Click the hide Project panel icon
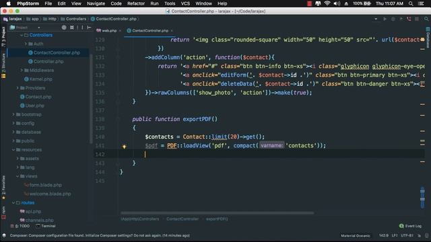Viewport: 431px width, 242px height. pos(89,28)
